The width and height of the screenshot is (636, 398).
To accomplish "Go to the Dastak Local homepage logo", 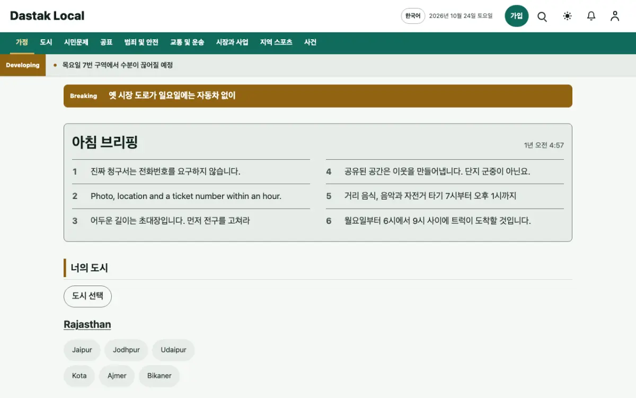I will [47, 16].
